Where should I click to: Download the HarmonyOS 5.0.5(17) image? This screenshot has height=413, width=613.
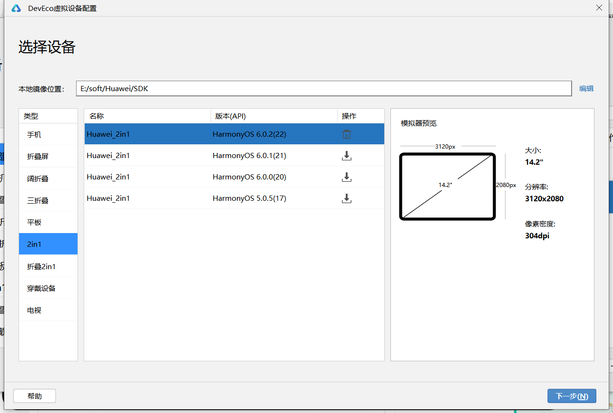point(347,198)
